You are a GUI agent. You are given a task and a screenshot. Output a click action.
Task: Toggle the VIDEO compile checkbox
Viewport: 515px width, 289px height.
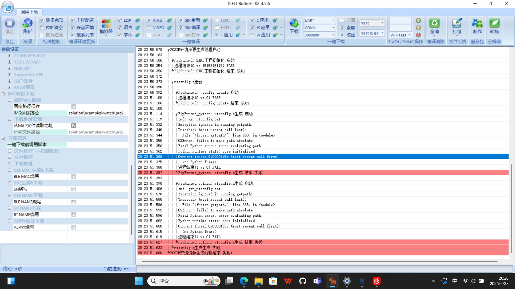(x=149, y=28)
